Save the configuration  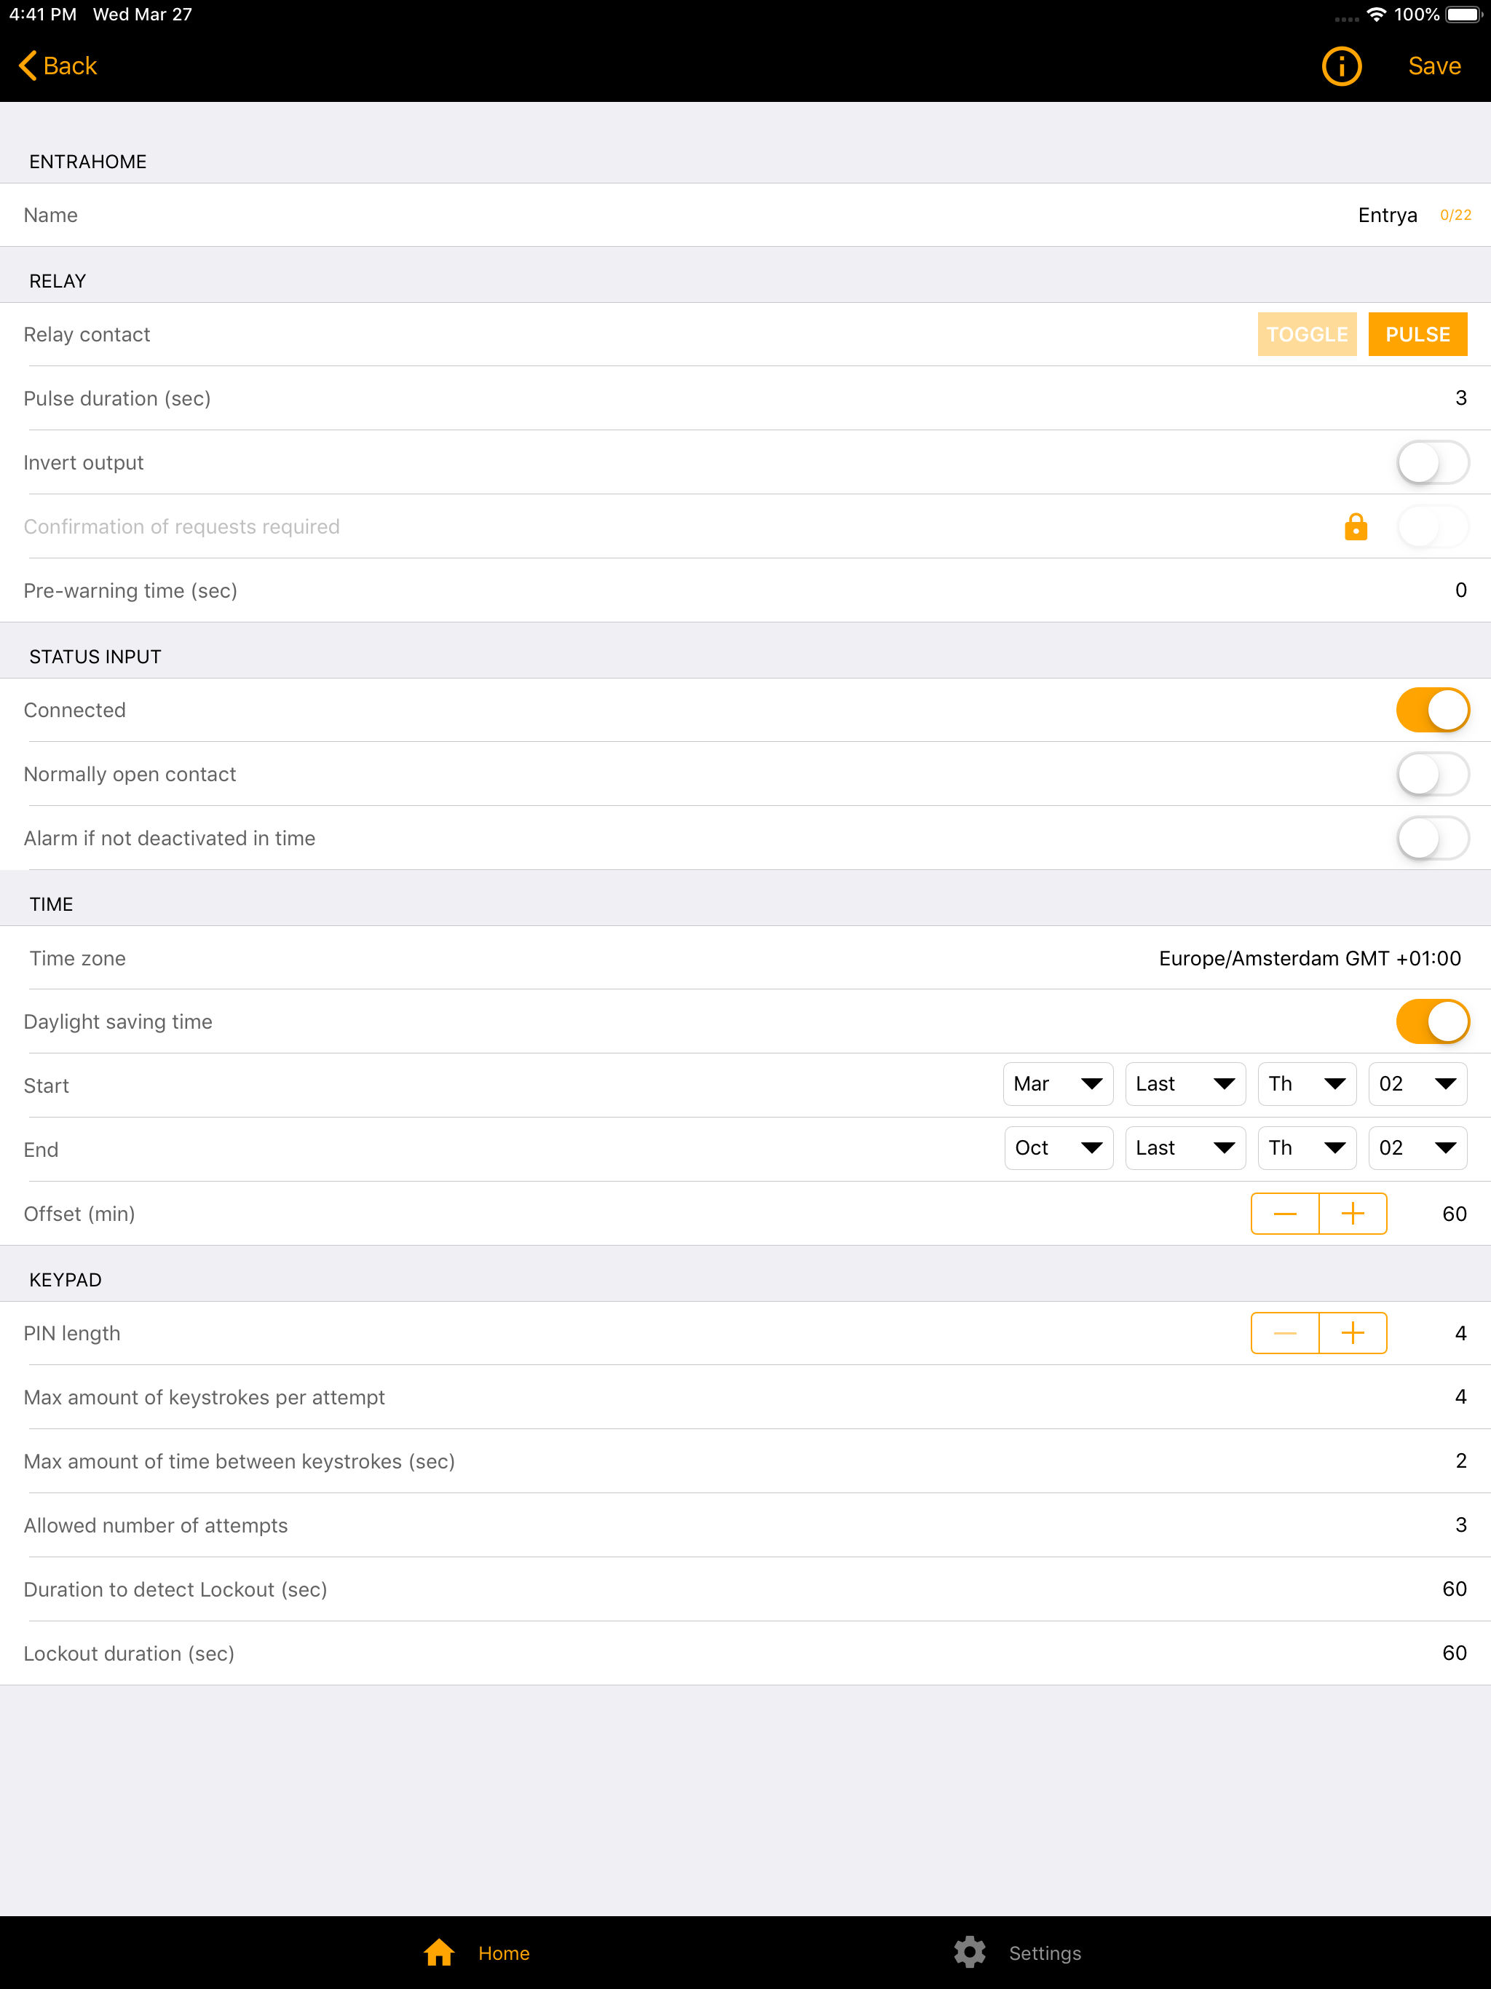tap(1433, 66)
